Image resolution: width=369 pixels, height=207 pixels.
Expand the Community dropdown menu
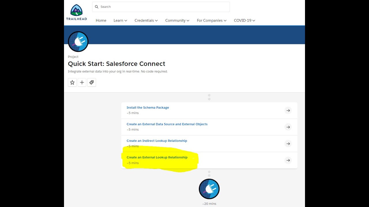tap(177, 20)
